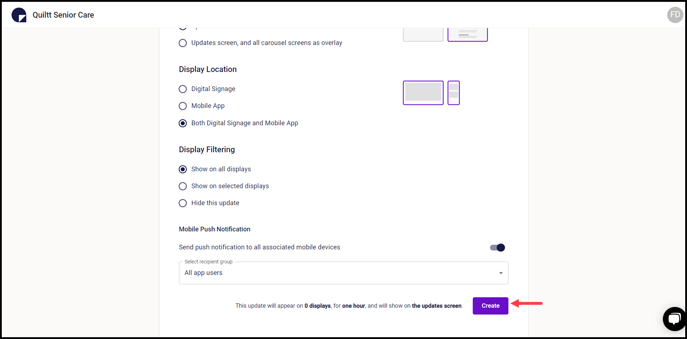Select Updates screen and carousel overlay option
Viewport: 687px width, 339px height.
(183, 43)
